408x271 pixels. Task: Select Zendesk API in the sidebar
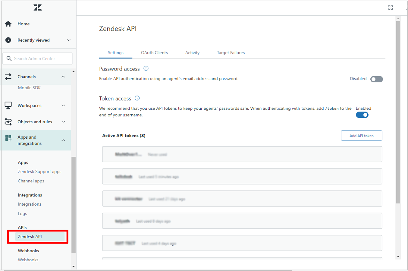(40, 237)
